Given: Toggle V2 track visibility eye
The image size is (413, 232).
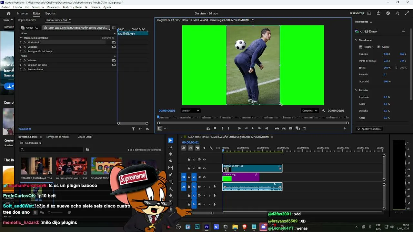Looking at the screenshot, I should coord(204,168).
